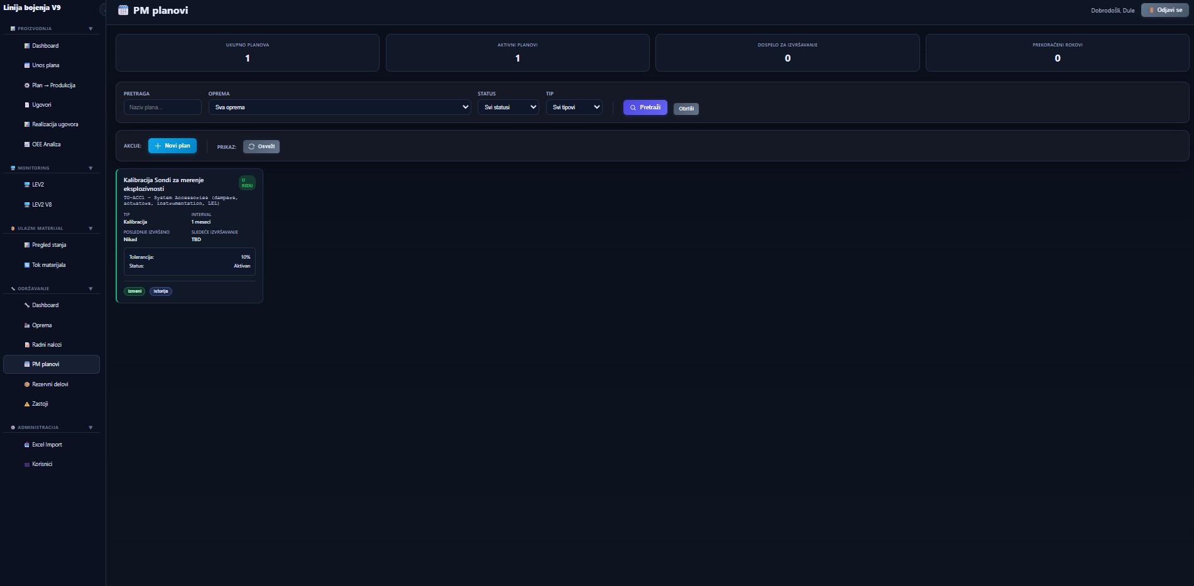The image size is (1194, 586).
Task: Select PM planovi in sidebar
Action: [x=52, y=364]
